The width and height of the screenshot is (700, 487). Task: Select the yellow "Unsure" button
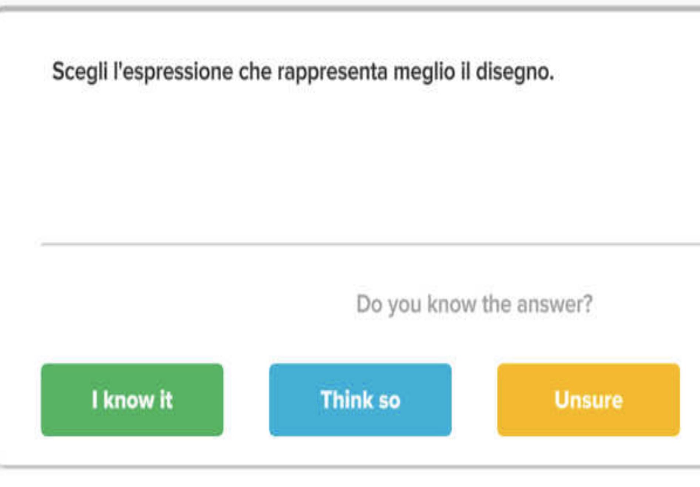[588, 399]
